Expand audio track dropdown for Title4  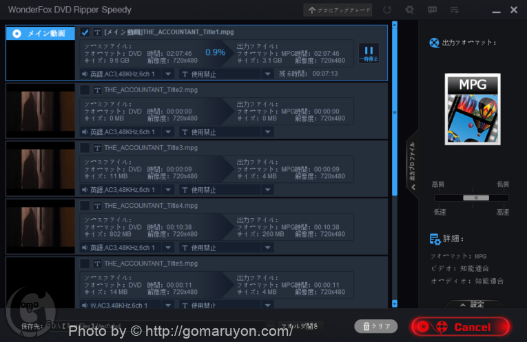tap(168, 248)
